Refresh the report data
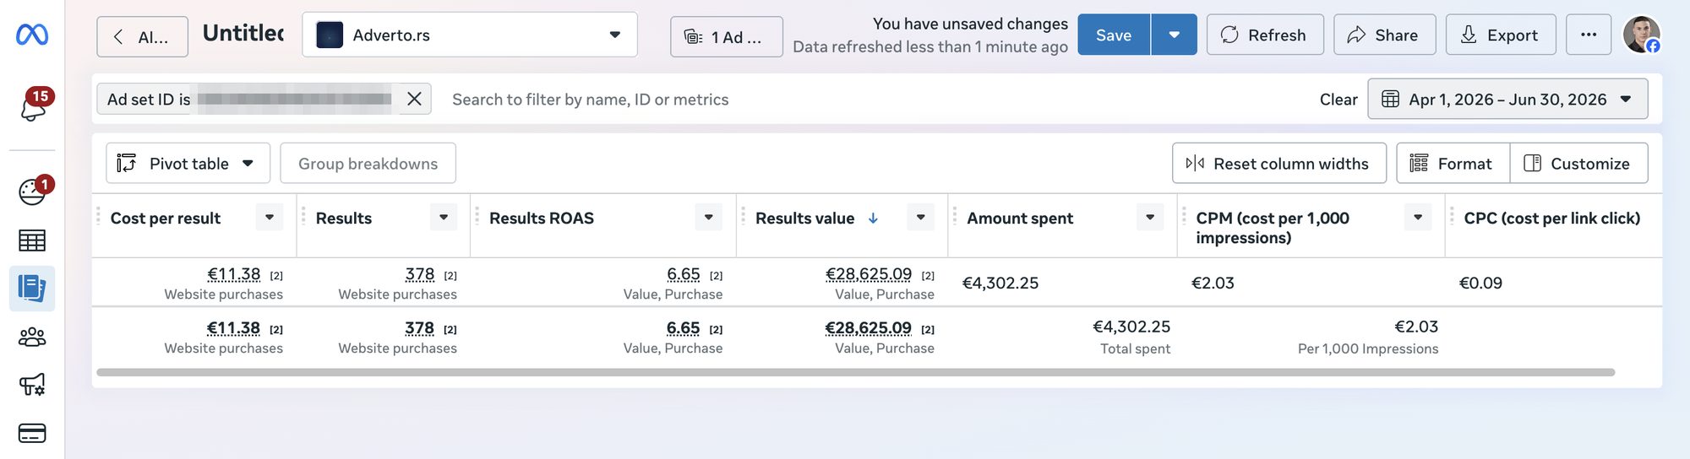 (1265, 35)
